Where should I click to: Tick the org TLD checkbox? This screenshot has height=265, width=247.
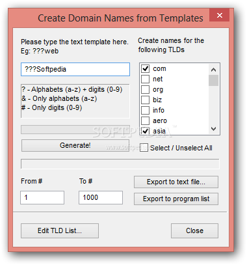145,89
